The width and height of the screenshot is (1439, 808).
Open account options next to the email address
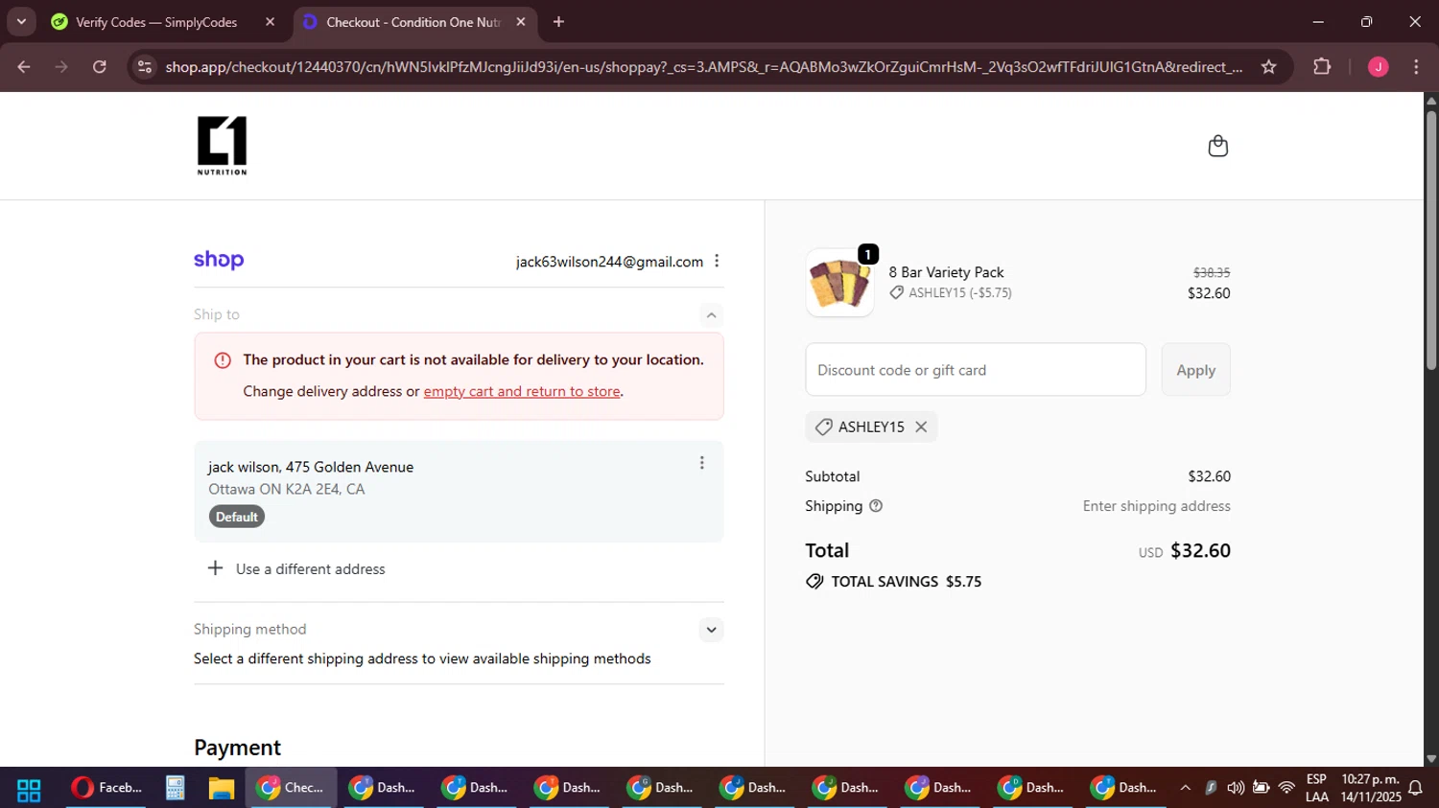click(x=717, y=262)
